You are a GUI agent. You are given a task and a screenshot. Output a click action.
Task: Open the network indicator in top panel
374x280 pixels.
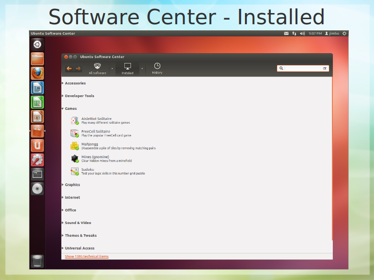tap(294, 34)
